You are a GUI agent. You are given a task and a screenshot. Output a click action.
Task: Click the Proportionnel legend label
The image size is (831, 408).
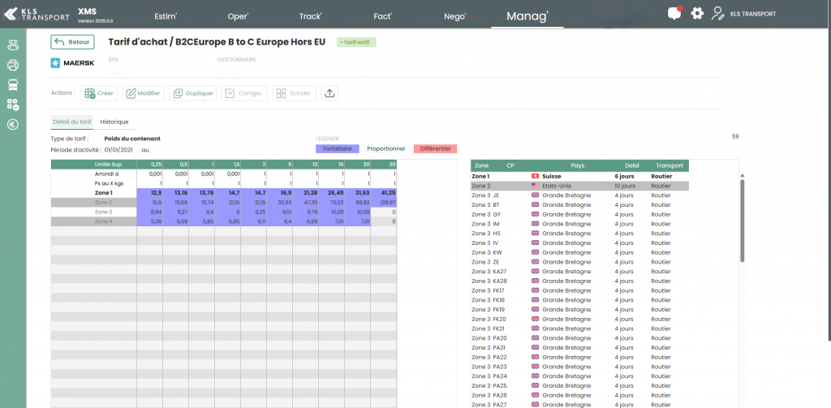[385, 149]
